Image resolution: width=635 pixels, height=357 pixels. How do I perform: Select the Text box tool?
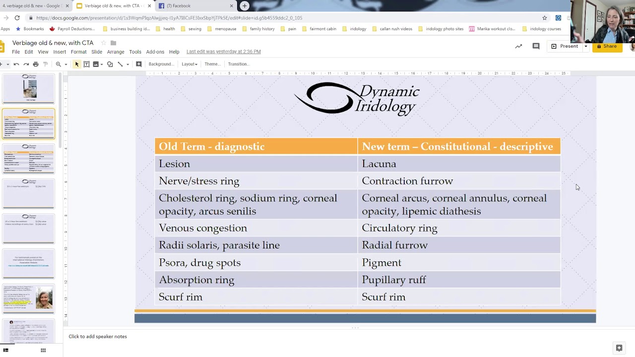[86, 64]
